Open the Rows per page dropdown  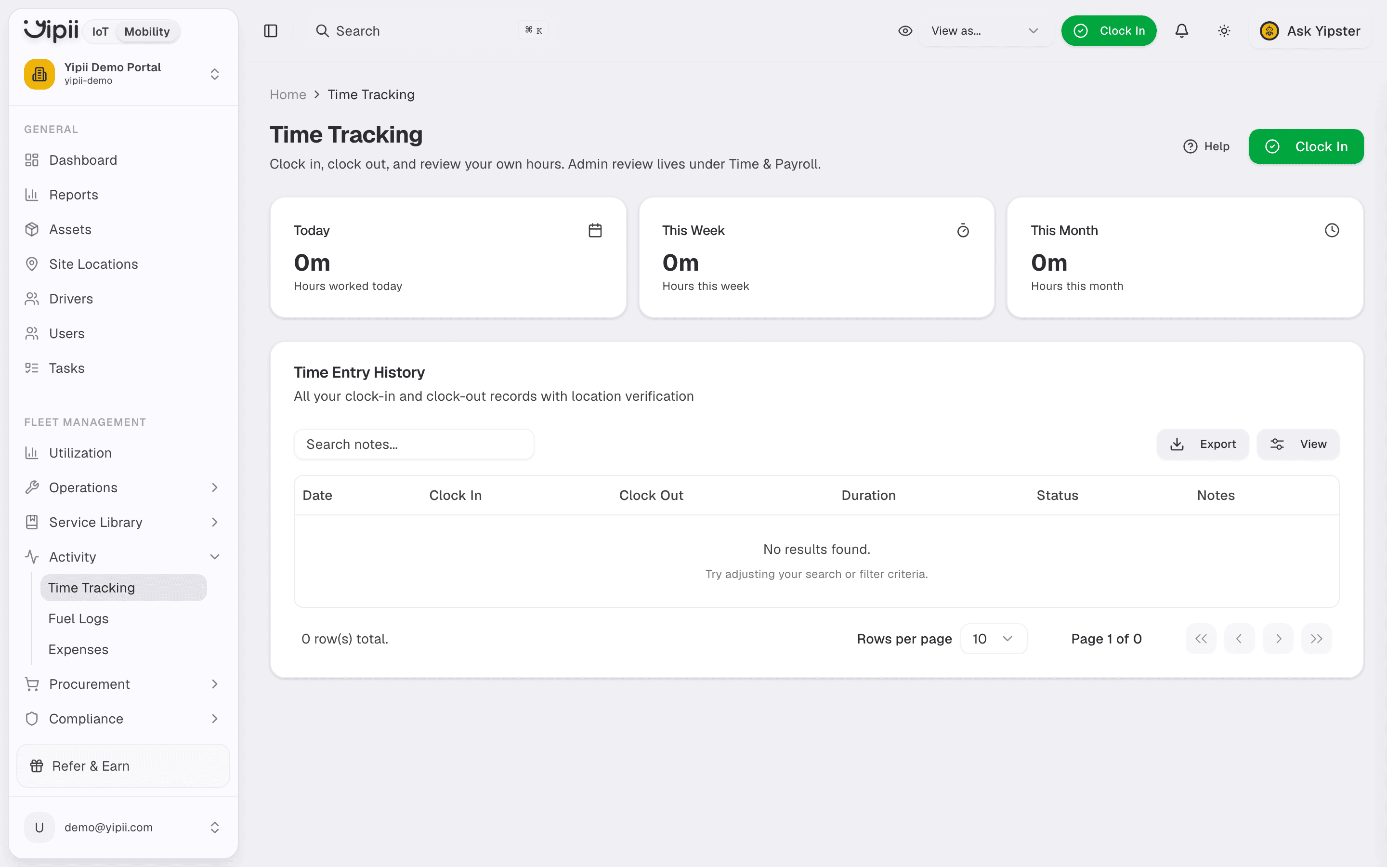(993, 639)
